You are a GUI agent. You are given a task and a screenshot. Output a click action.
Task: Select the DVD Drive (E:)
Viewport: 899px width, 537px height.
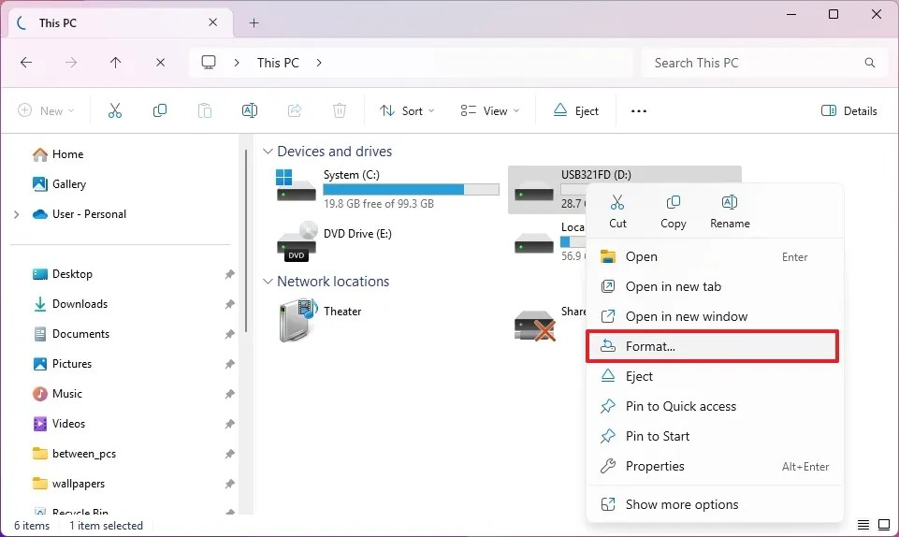coord(334,242)
